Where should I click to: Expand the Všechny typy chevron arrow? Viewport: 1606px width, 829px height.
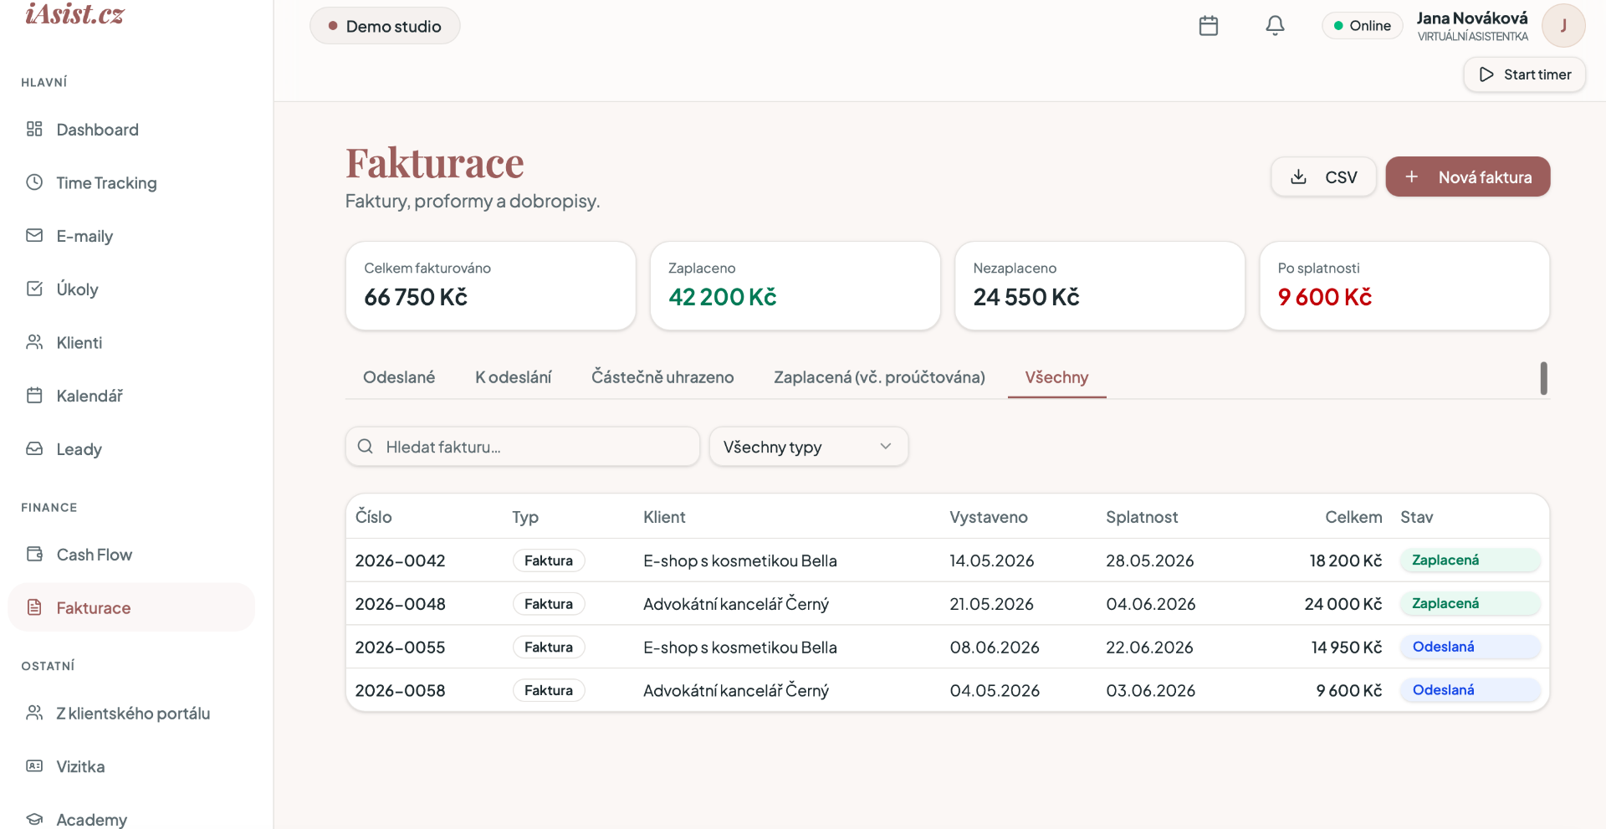coord(886,447)
